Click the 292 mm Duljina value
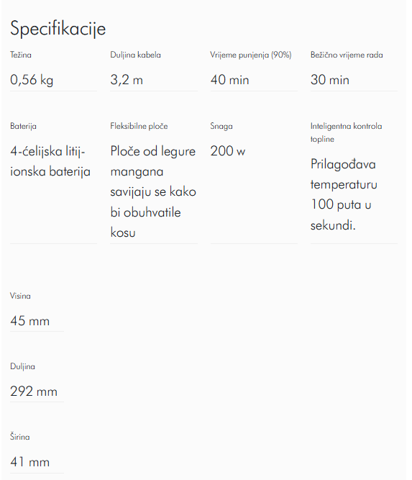The height and width of the screenshot is (480, 412). tap(34, 391)
